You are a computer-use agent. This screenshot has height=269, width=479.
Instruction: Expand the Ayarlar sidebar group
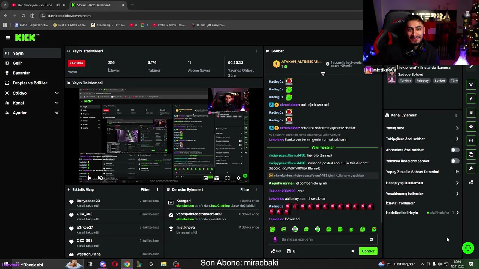point(32,113)
